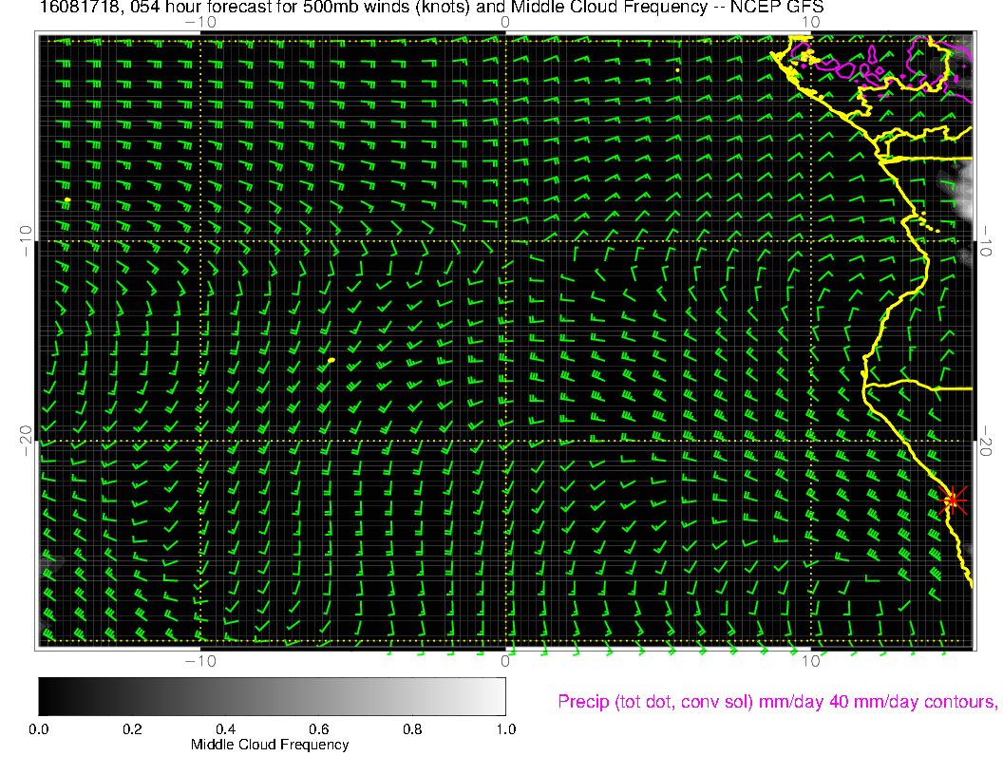Click the bottom axis longitude label 0

pyautogui.click(x=505, y=660)
